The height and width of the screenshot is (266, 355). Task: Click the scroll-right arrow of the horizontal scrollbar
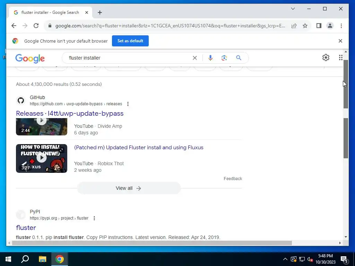[340, 243]
